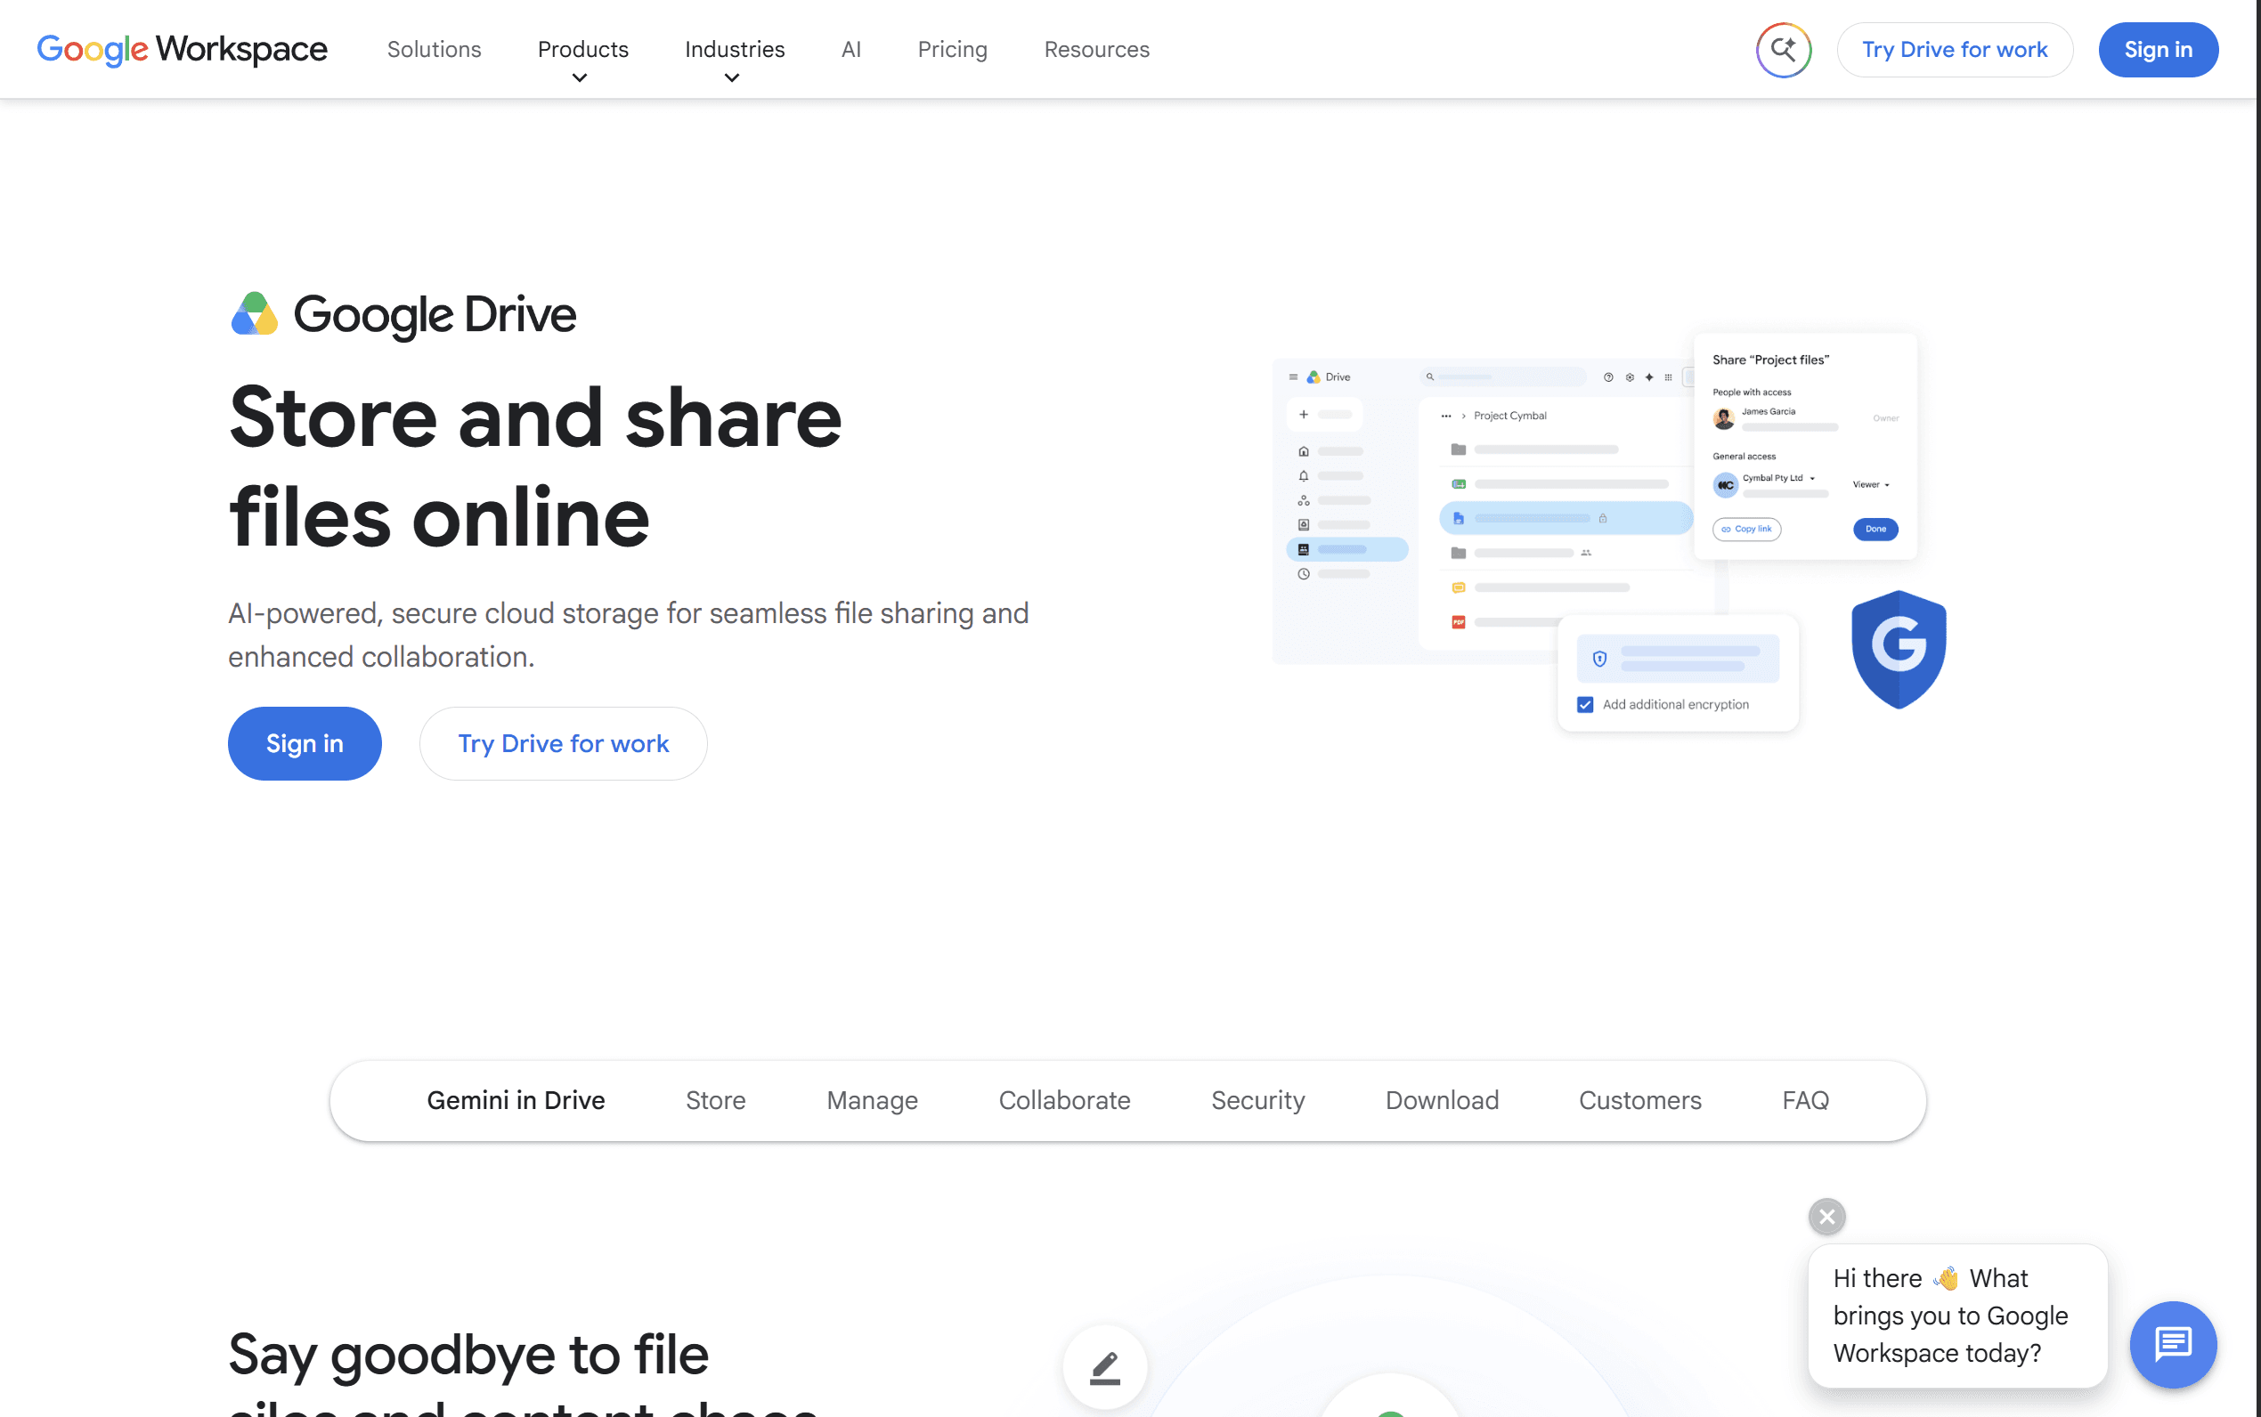This screenshot has width=2261, height=1417.
Task: Select the FAQ tab
Action: tap(1805, 1100)
